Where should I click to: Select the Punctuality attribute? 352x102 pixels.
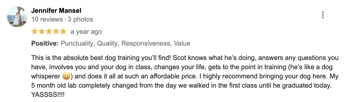click(77, 43)
